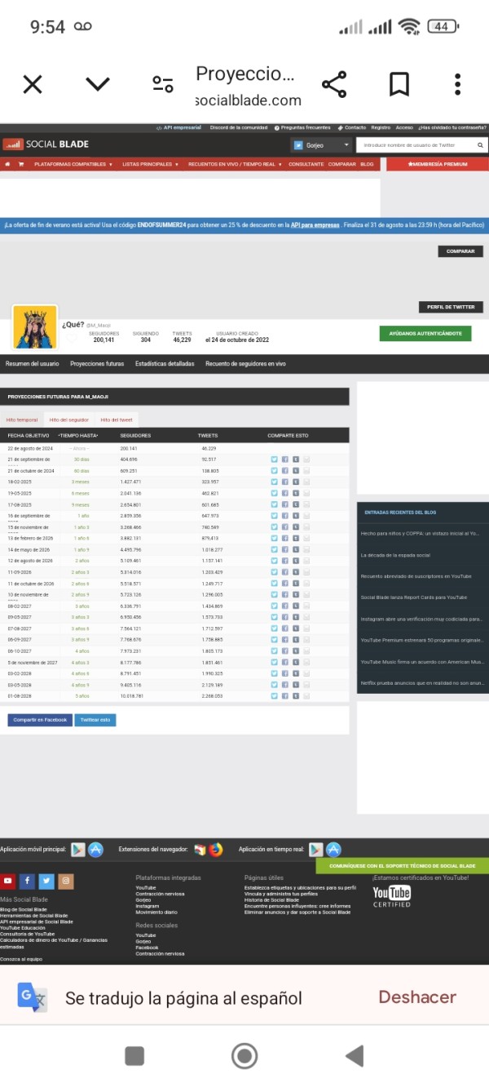Open blog post Social Blade lanza Report Cards

click(x=414, y=597)
